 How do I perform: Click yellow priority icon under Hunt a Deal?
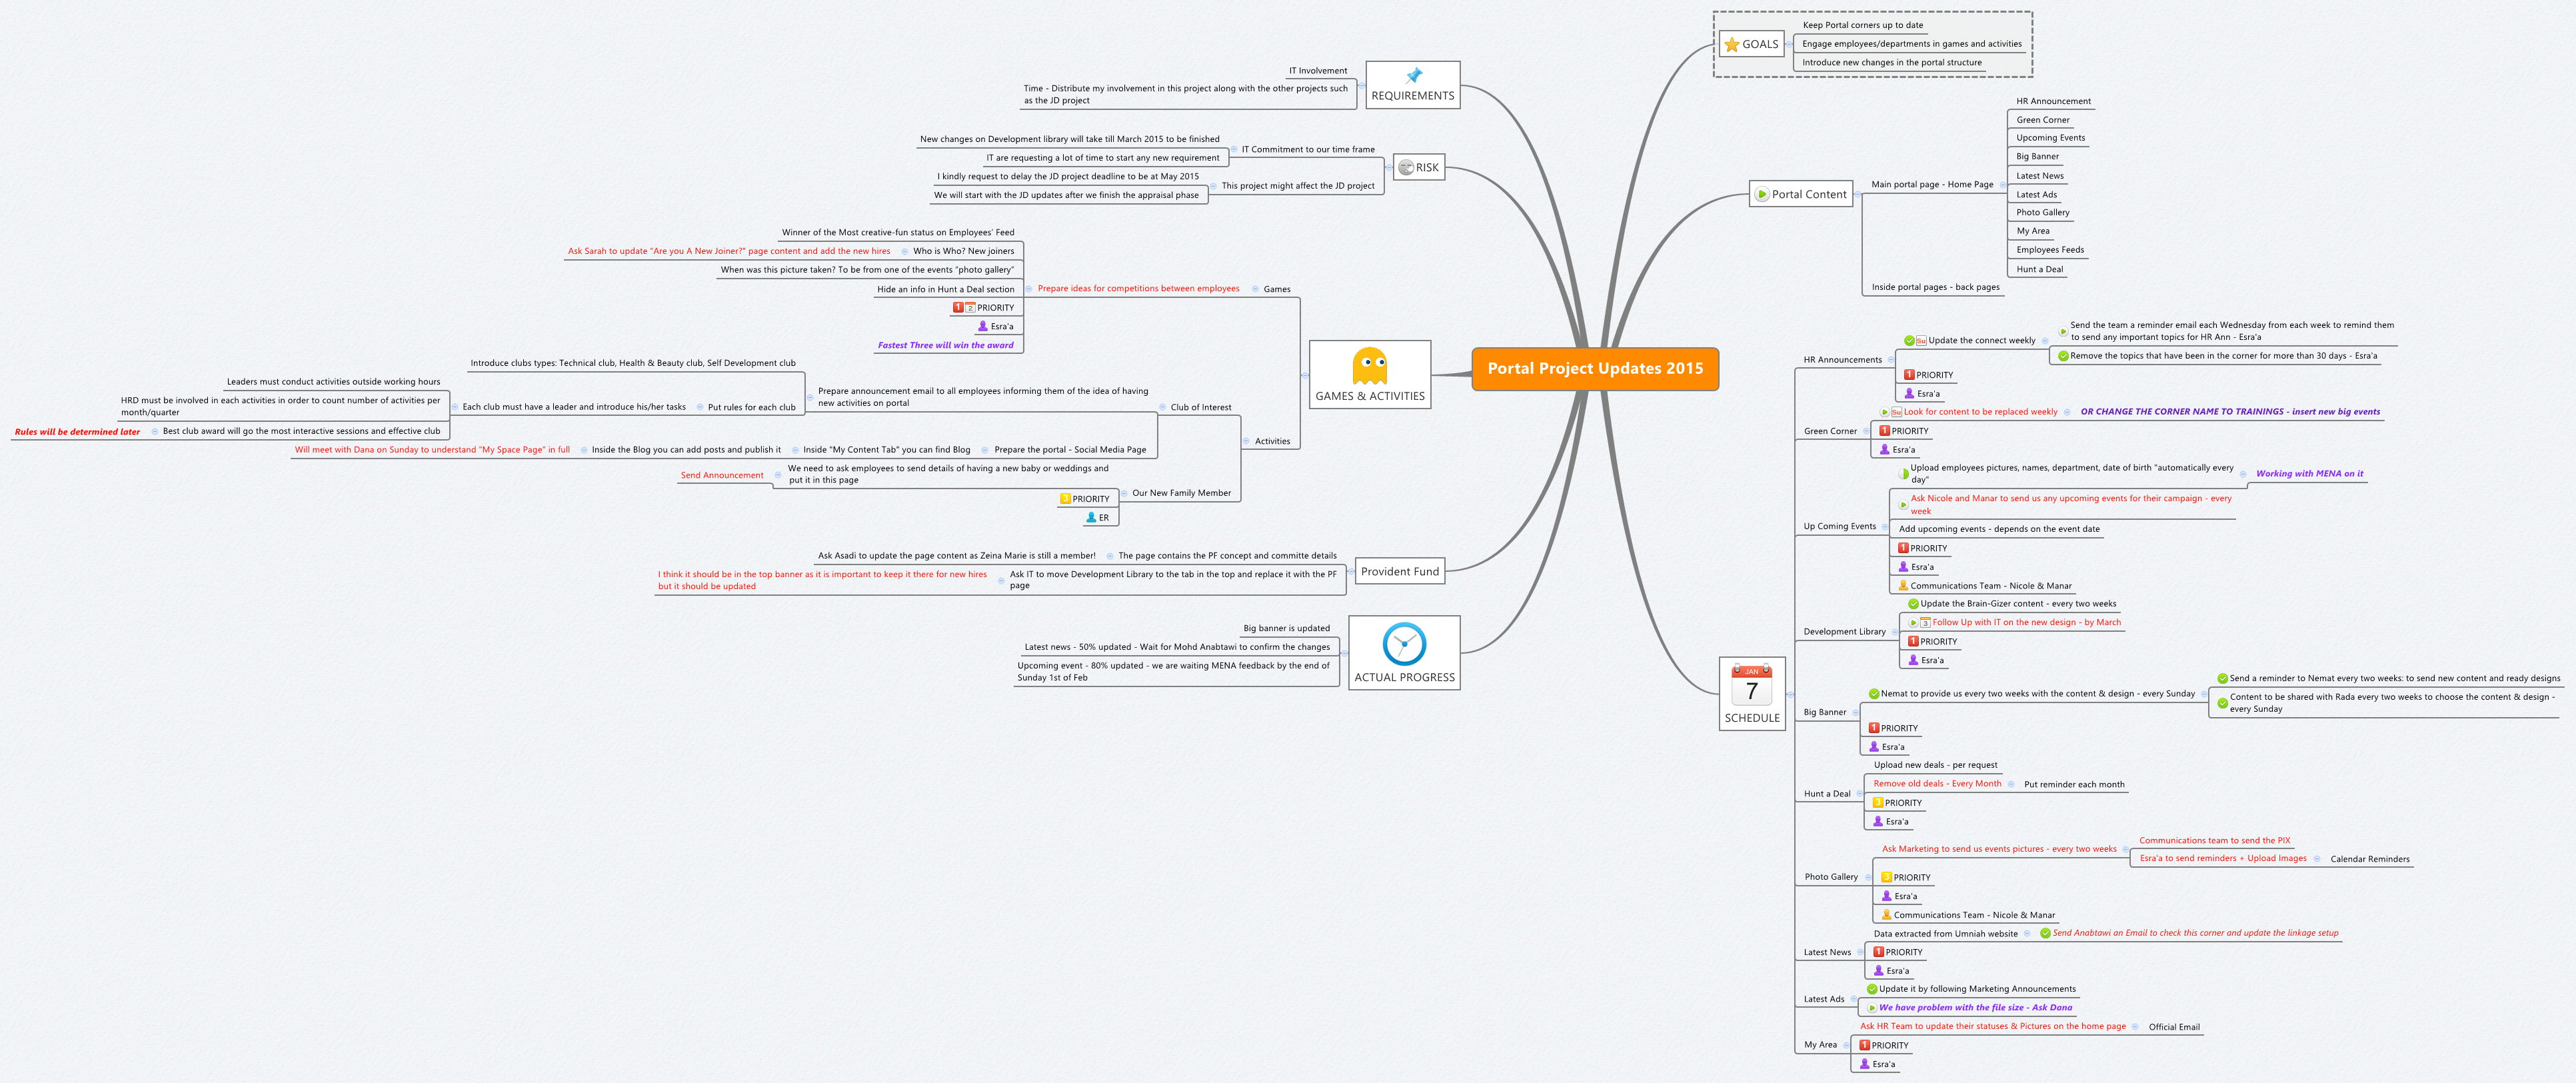tap(1878, 803)
